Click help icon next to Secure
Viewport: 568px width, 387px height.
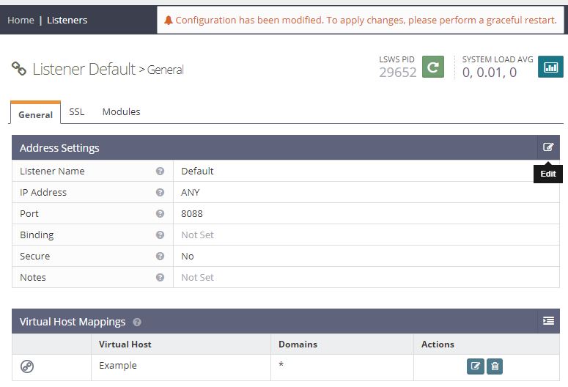[160, 257]
